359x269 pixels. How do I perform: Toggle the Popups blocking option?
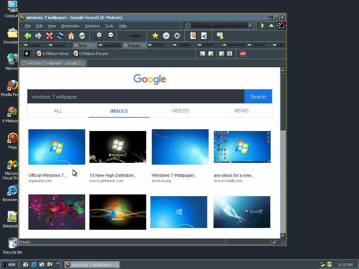pyautogui.click(x=134, y=45)
